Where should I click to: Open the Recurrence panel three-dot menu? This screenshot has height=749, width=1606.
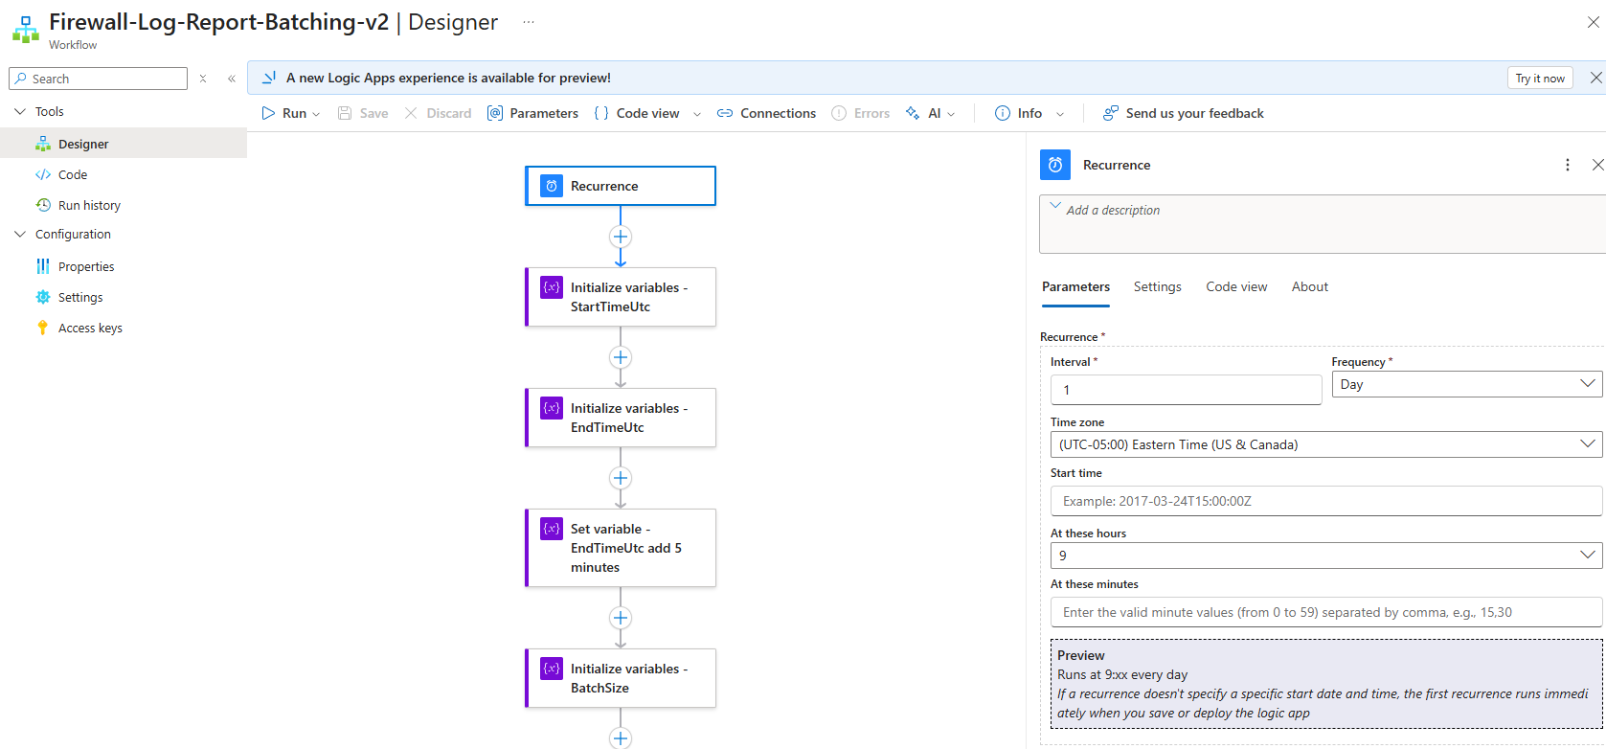[1567, 165]
